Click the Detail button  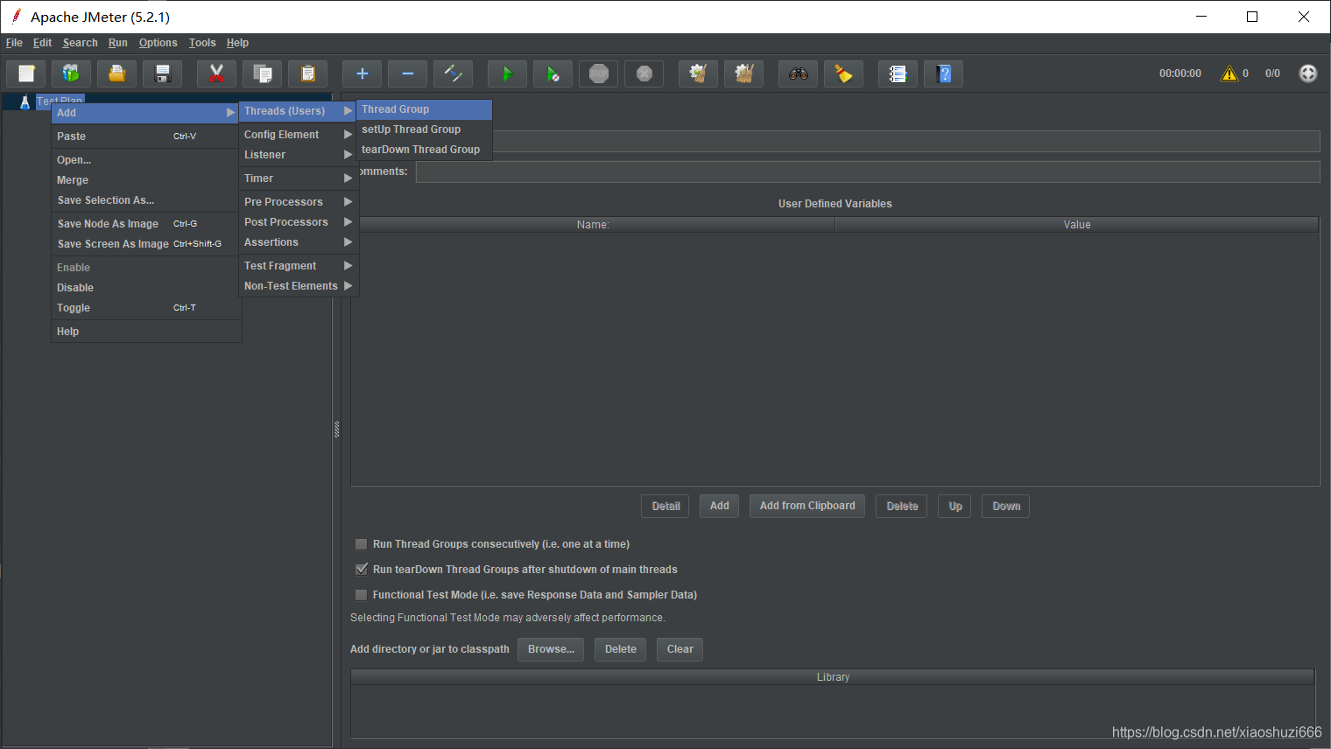point(665,506)
